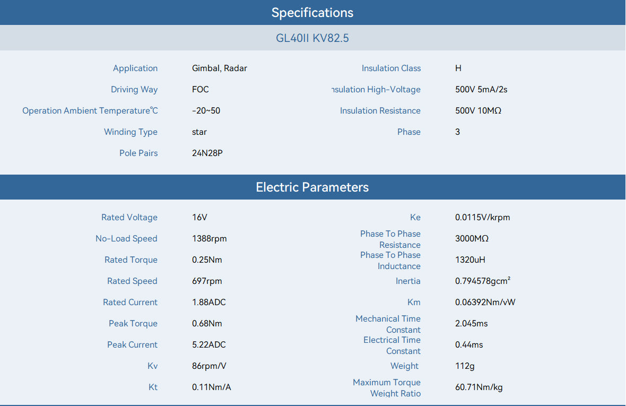
Task: Click the Maximum Torque Weight Ratio label
Action: point(386,387)
